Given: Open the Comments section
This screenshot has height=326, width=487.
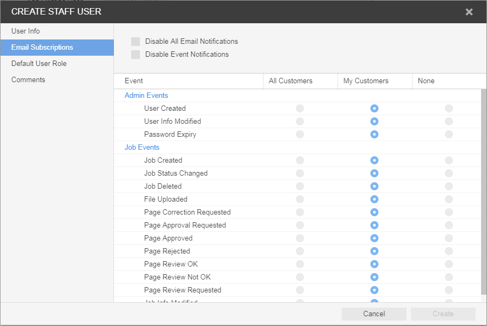Looking at the screenshot, I should tap(28, 80).
